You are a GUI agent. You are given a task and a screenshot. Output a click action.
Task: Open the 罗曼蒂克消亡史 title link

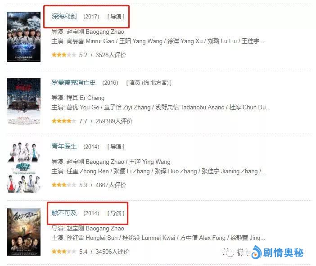click(x=73, y=82)
